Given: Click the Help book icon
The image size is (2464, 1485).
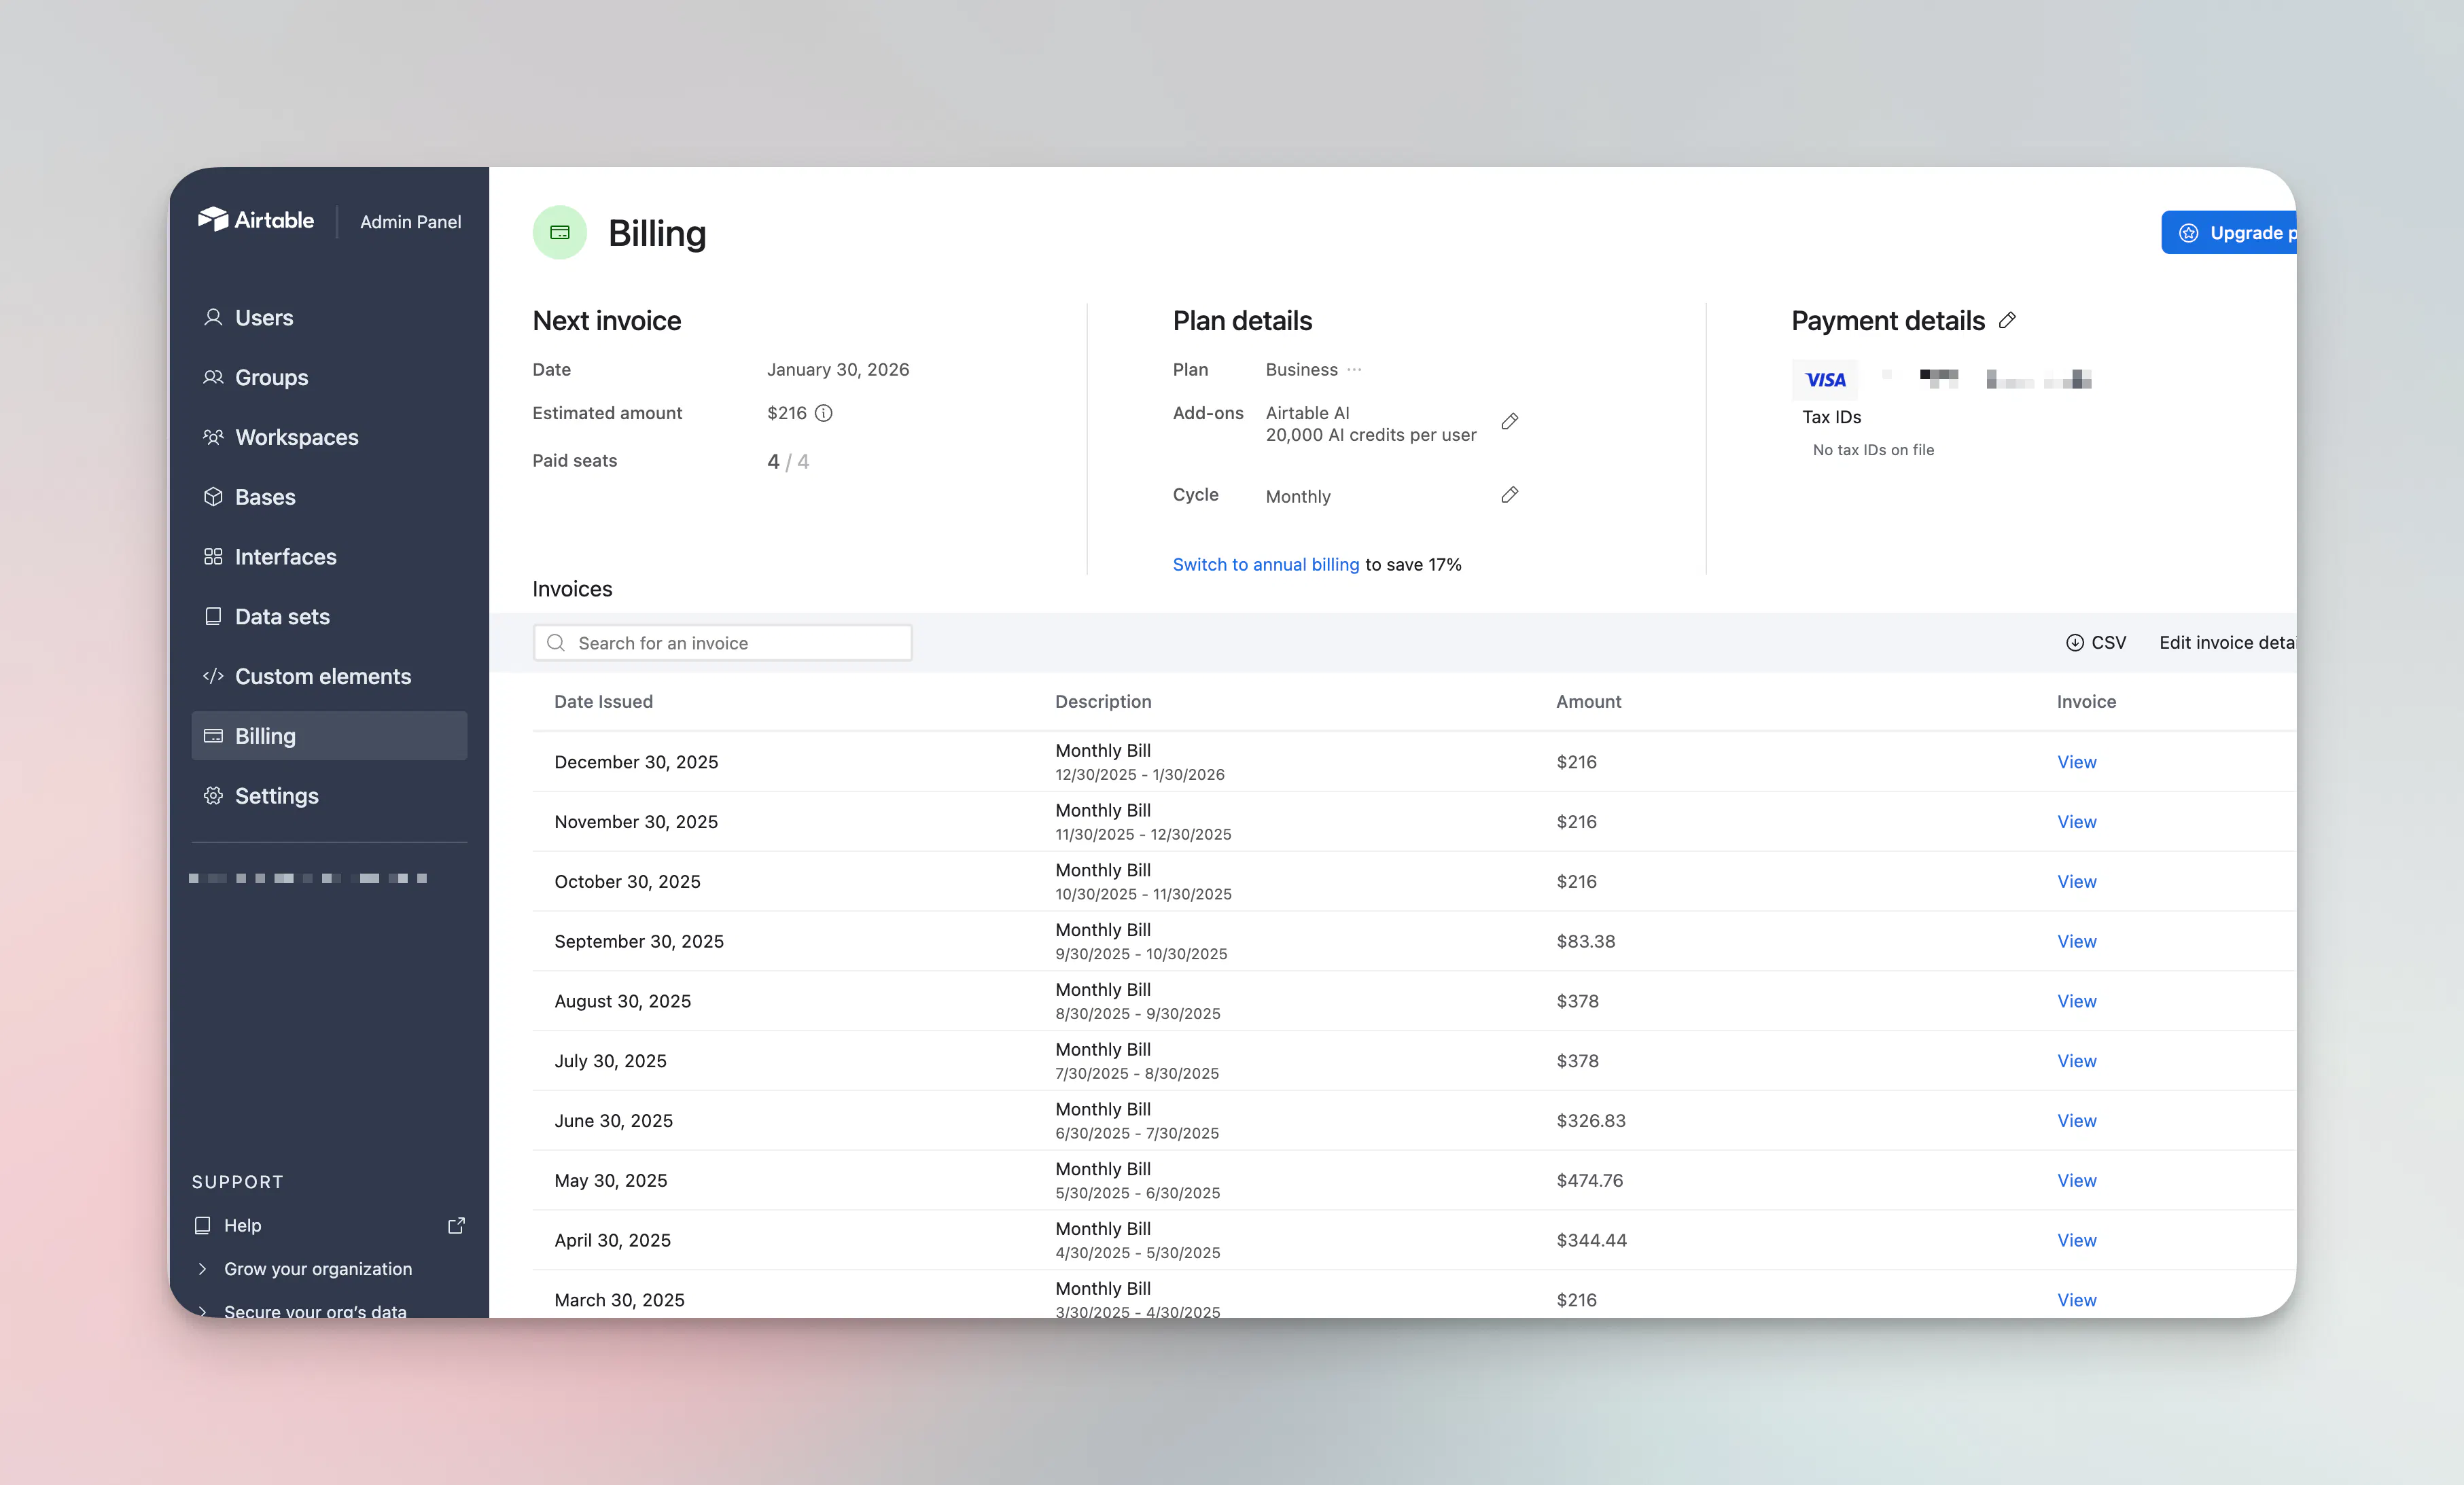Looking at the screenshot, I should pyautogui.click(x=202, y=1226).
